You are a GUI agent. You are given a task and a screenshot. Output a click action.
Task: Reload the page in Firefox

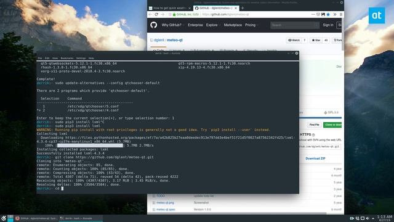[x=156, y=14]
